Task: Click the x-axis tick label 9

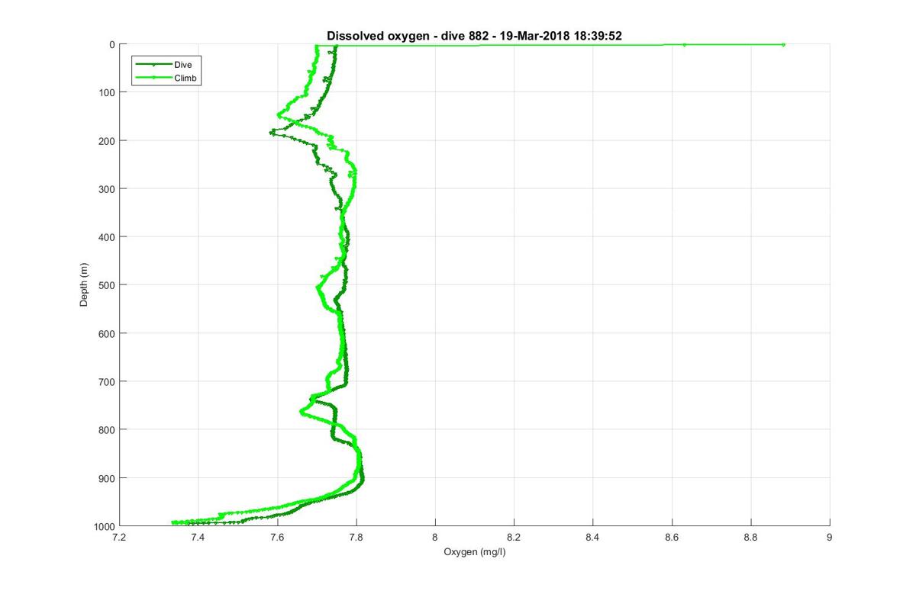Action: coord(830,538)
